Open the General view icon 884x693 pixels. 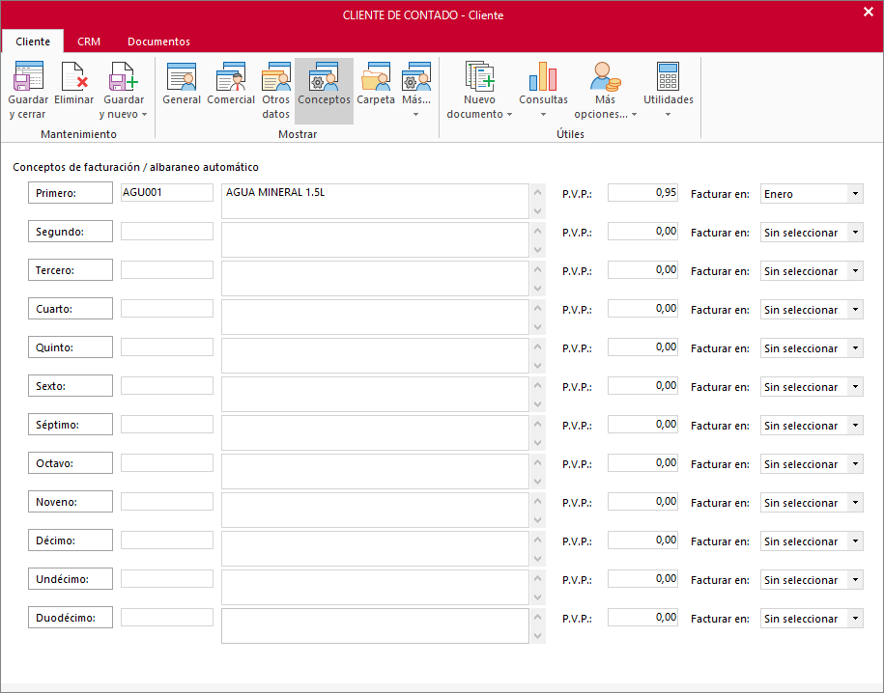pos(182,77)
